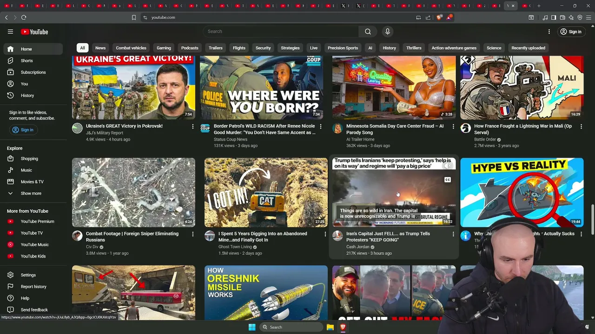Select the Combat vehicles chip
Image resolution: width=595 pixels, height=334 pixels.
click(131, 48)
